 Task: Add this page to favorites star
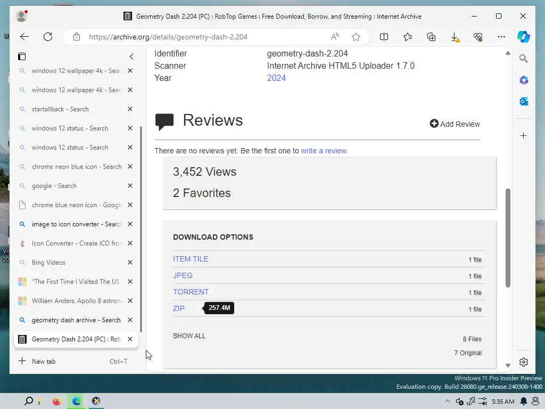pyautogui.click(x=356, y=37)
